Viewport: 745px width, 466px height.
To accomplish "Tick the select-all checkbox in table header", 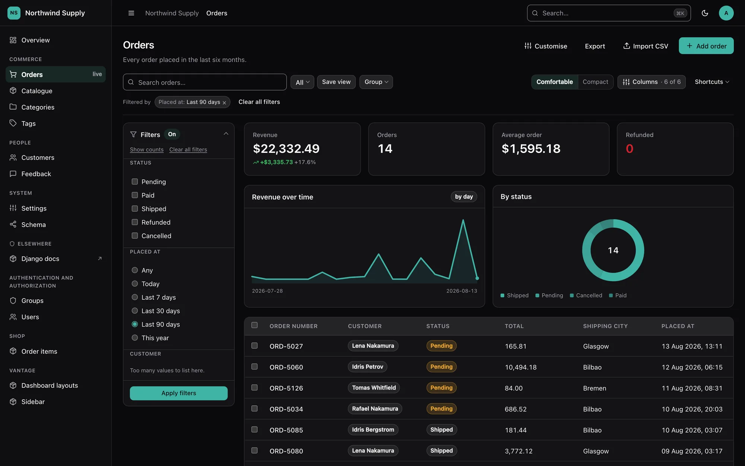I will (x=254, y=325).
